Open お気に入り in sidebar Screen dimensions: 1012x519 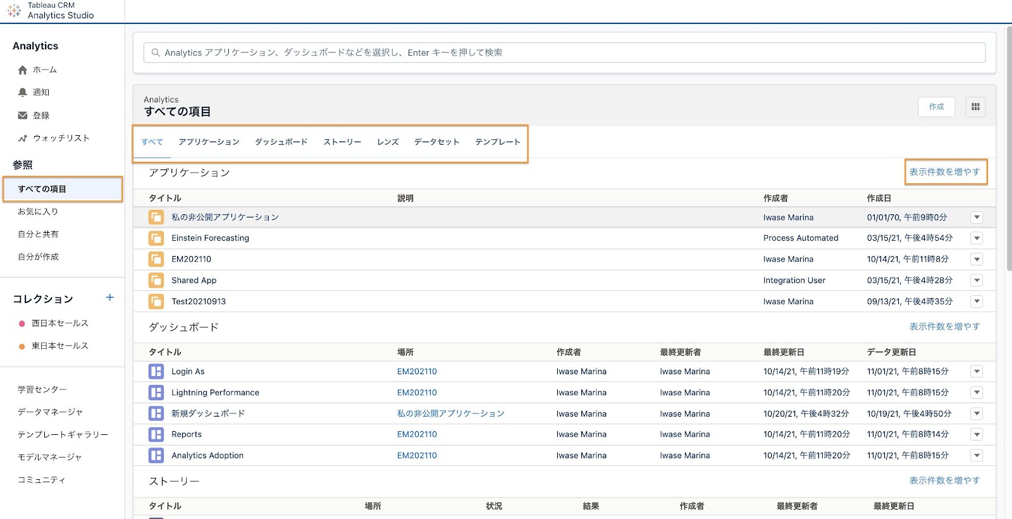tap(38, 212)
